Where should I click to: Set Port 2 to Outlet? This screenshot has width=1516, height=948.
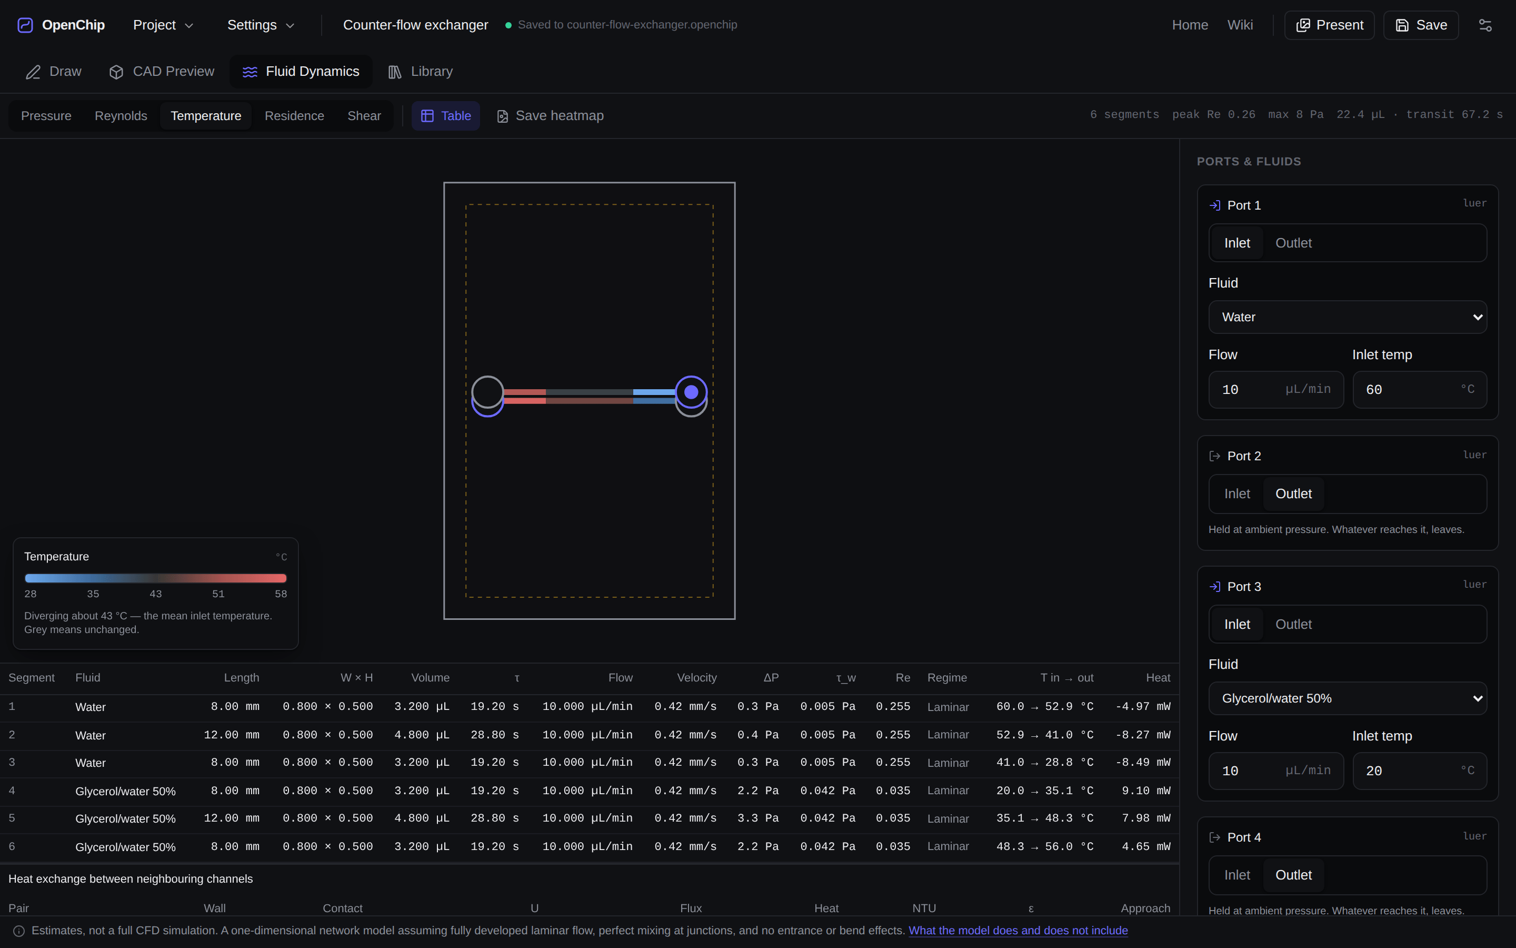(1293, 494)
